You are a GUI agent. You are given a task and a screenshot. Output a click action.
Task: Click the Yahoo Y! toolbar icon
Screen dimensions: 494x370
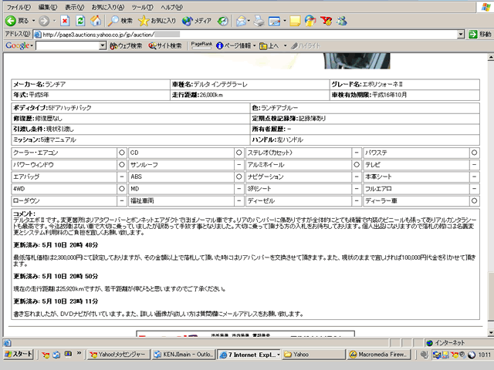[x=326, y=21]
